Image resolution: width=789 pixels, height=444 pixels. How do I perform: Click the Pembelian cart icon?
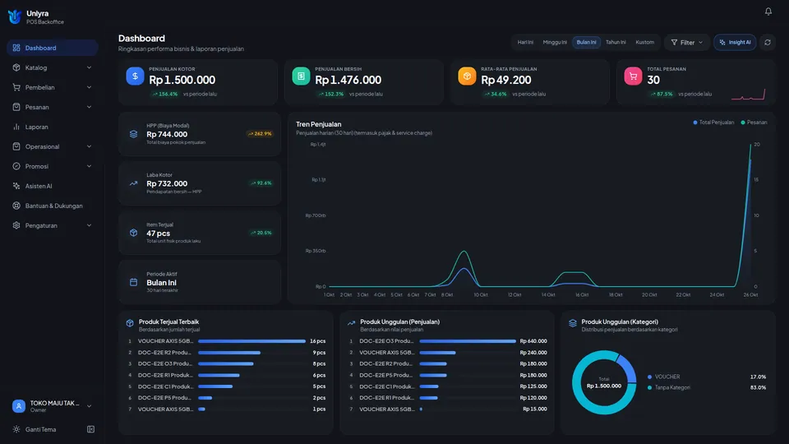click(x=16, y=87)
